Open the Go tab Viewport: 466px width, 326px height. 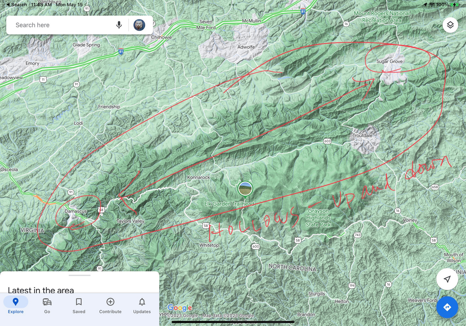click(x=47, y=305)
